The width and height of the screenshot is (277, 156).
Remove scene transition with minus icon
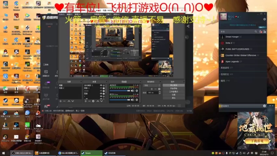(155, 89)
